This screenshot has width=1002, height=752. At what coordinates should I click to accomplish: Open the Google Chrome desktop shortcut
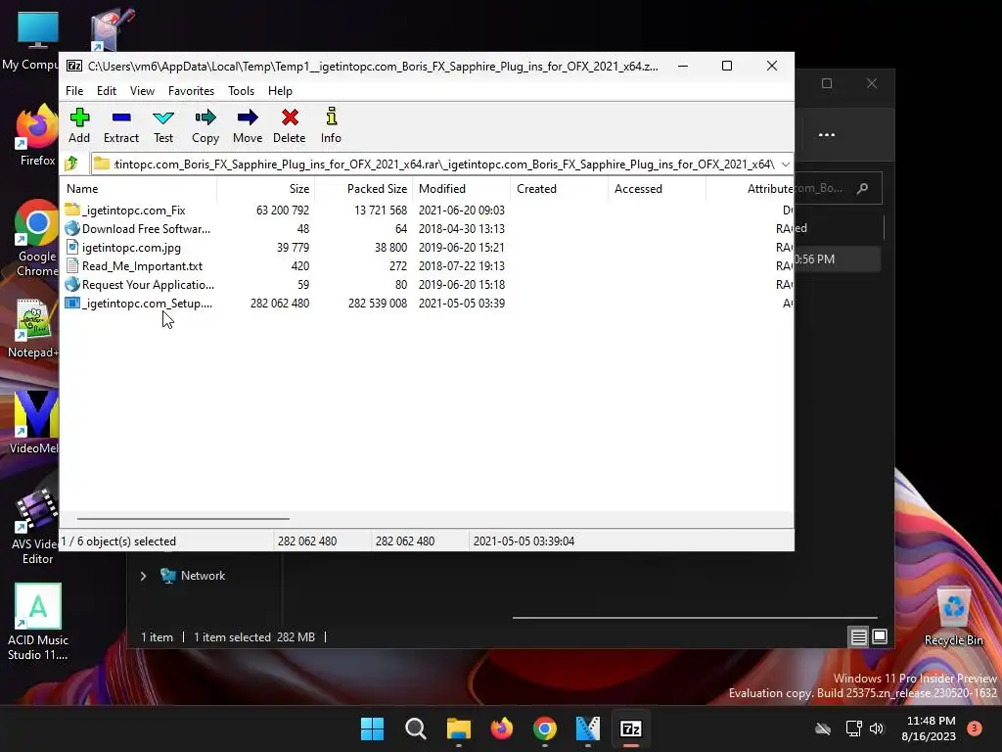coord(37,238)
